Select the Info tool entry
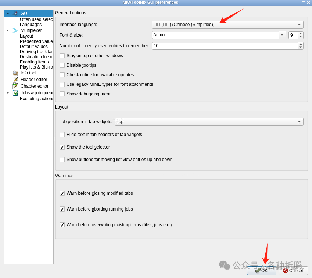This screenshot has height=278, width=312. pyautogui.click(x=28, y=73)
